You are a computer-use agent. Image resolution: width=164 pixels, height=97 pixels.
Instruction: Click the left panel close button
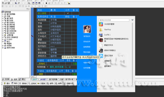pyautogui.click(x=29, y=9)
